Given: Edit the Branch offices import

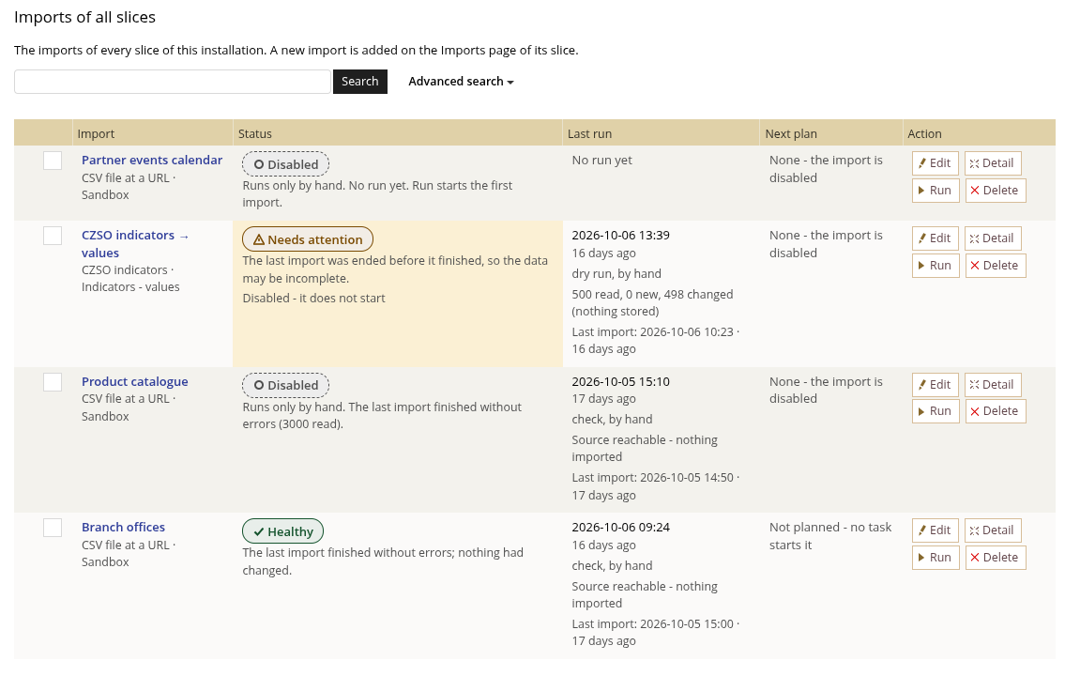Looking at the screenshot, I should 936,530.
